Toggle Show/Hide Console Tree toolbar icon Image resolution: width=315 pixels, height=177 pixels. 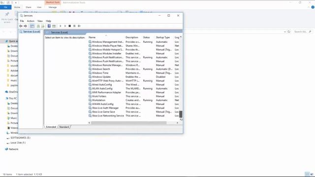[x=32, y=26]
